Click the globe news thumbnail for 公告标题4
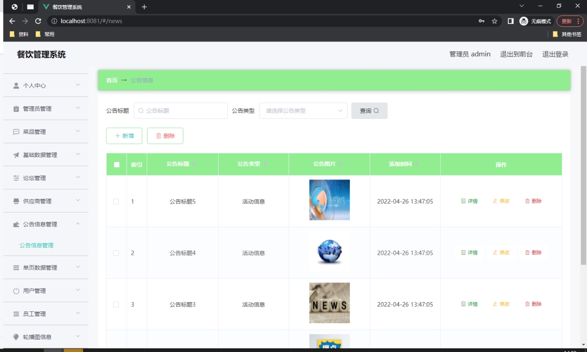Image resolution: width=587 pixels, height=352 pixels. pos(329,252)
